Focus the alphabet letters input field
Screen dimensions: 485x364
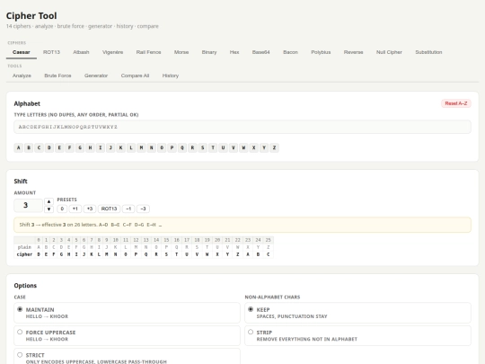[x=242, y=127]
